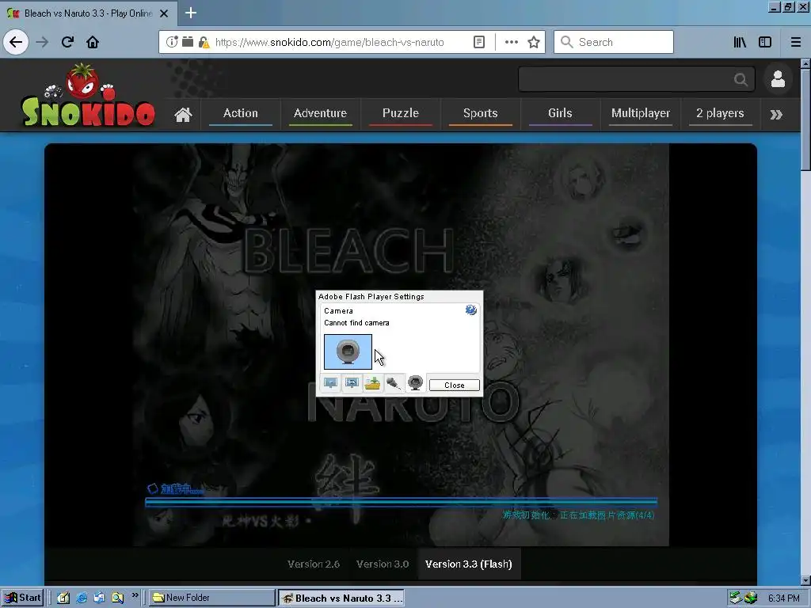Bookmark this page with the star
The image size is (811, 608).
[x=534, y=42]
